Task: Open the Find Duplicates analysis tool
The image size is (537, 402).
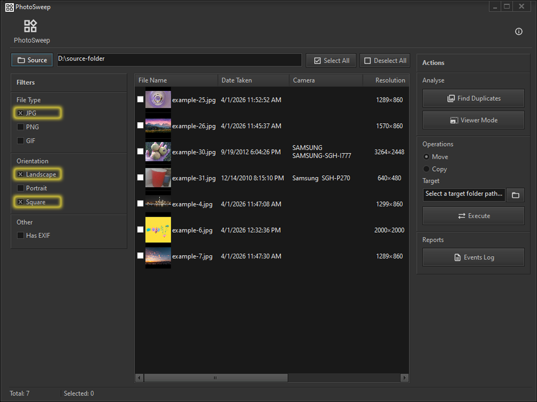Action: point(473,98)
